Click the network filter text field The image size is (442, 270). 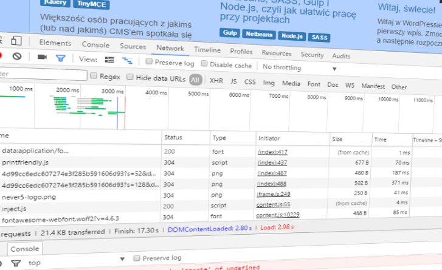click(x=43, y=74)
